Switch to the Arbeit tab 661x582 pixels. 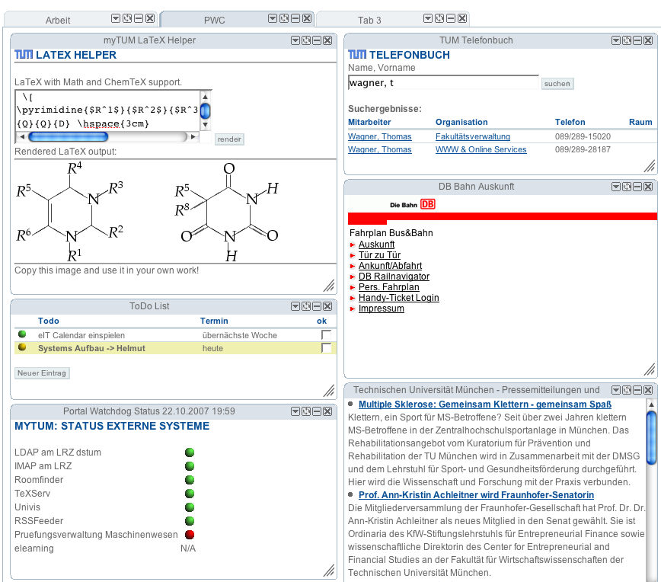coord(58,21)
